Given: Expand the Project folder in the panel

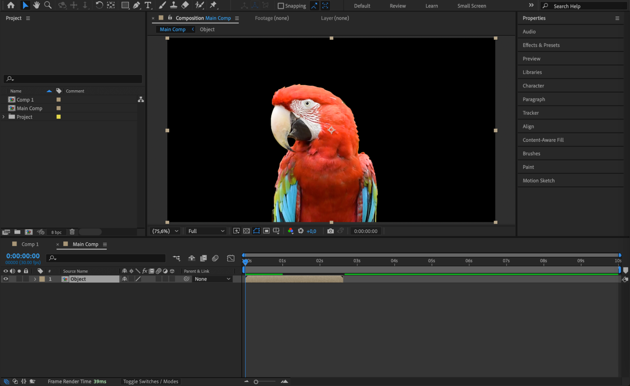Looking at the screenshot, I should (3, 117).
